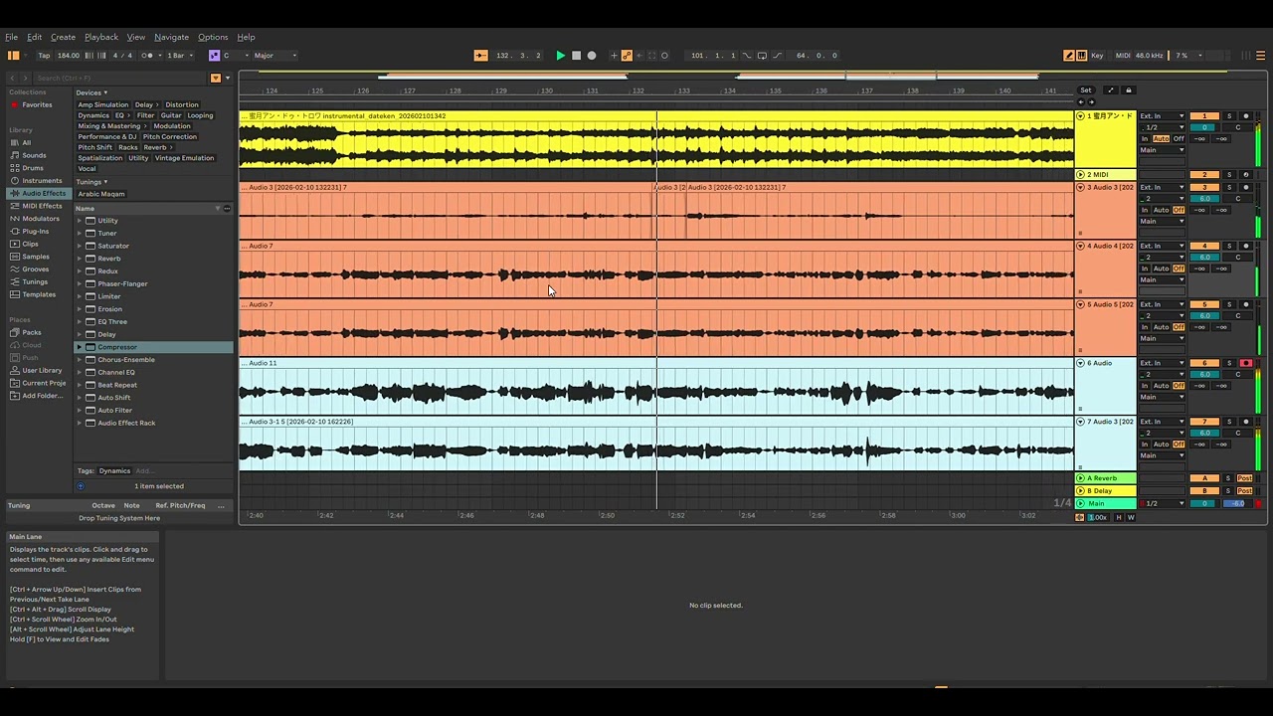Filter by the Dynamics device tag
The image size is (1273, 716).
(x=93, y=115)
